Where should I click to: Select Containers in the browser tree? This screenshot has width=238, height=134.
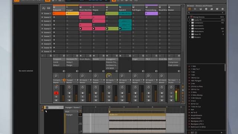point(199,23)
